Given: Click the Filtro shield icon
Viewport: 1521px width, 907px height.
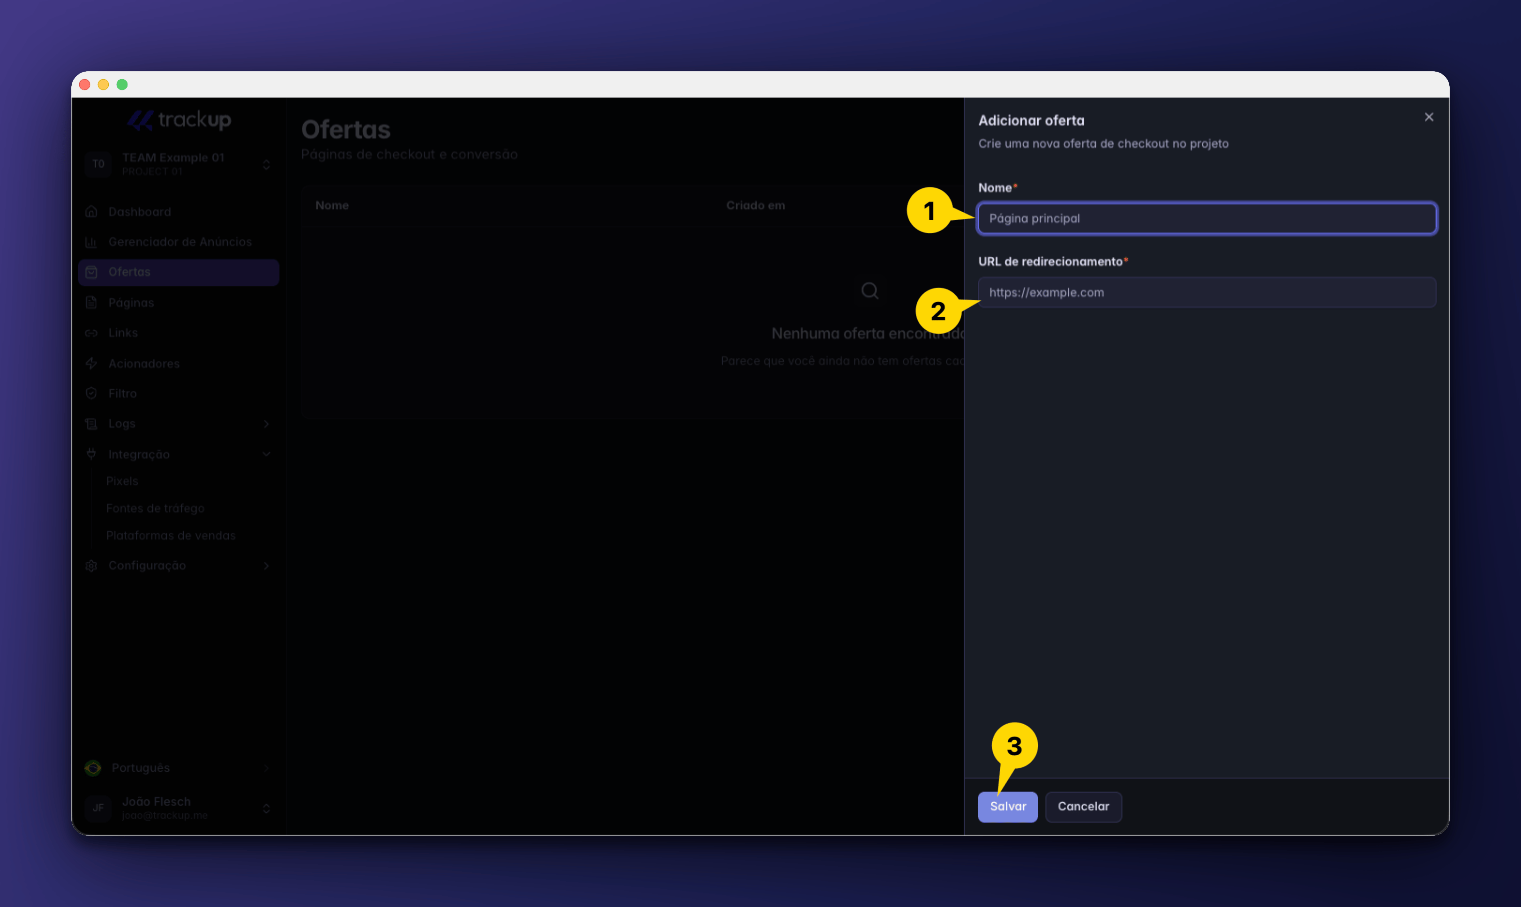Looking at the screenshot, I should pos(91,393).
